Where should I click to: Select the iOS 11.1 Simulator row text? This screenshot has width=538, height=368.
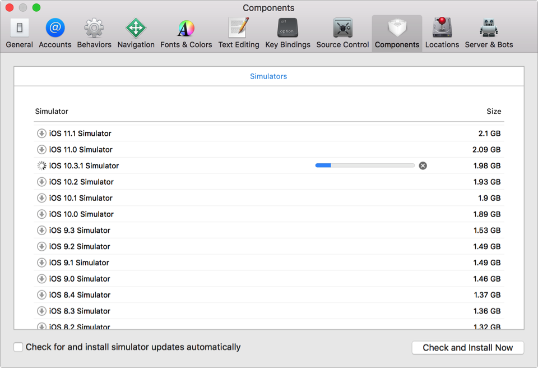80,134
